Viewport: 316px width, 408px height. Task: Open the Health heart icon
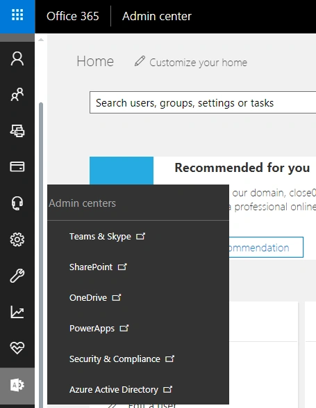[17, 348]
